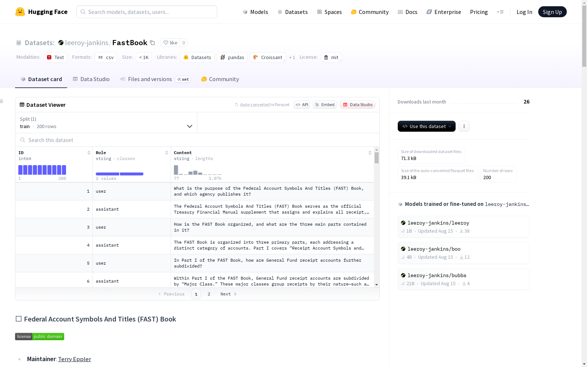Click the pandas library tag

[232, 57]
